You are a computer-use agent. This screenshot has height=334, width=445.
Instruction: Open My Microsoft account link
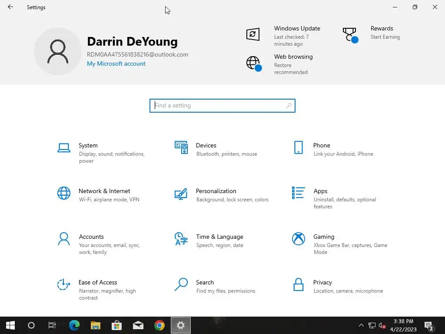pos(116,63)
